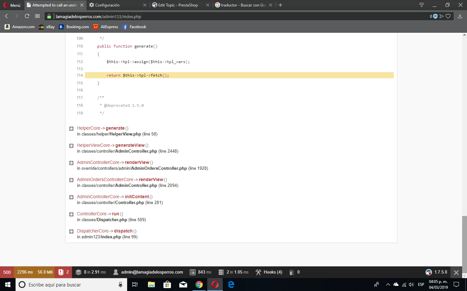
Task: Open the ad blocker badge
Action: [x=434, y=16]
